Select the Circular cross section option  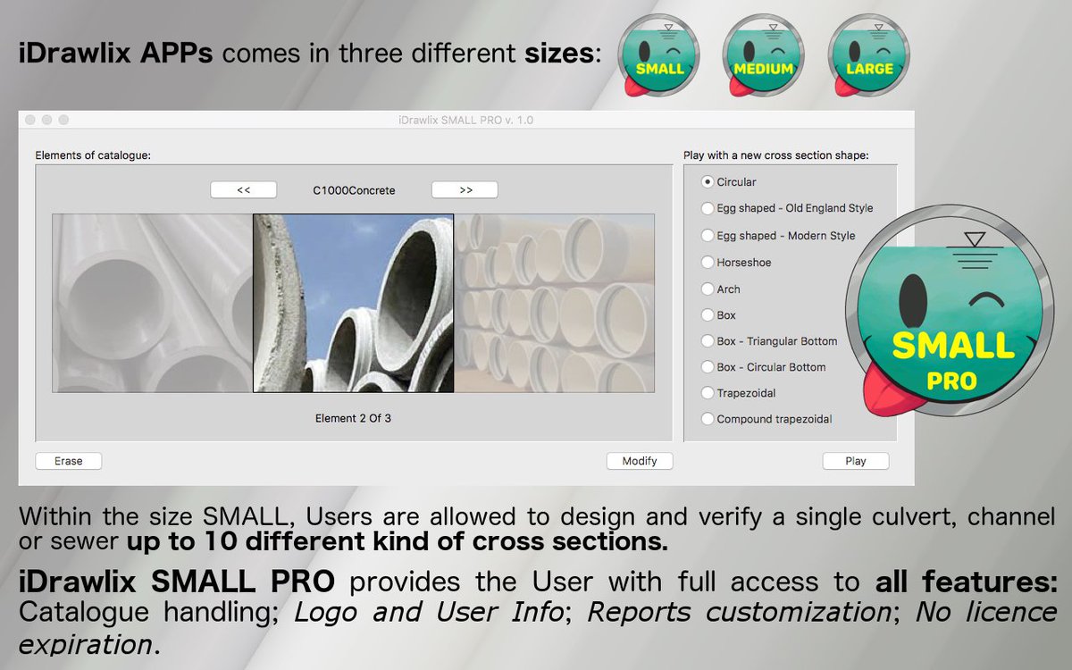pyautogui.click(x=708, y=181)
